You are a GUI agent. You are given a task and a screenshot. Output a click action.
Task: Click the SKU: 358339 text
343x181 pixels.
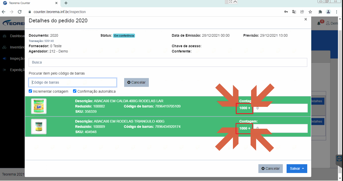86,112
